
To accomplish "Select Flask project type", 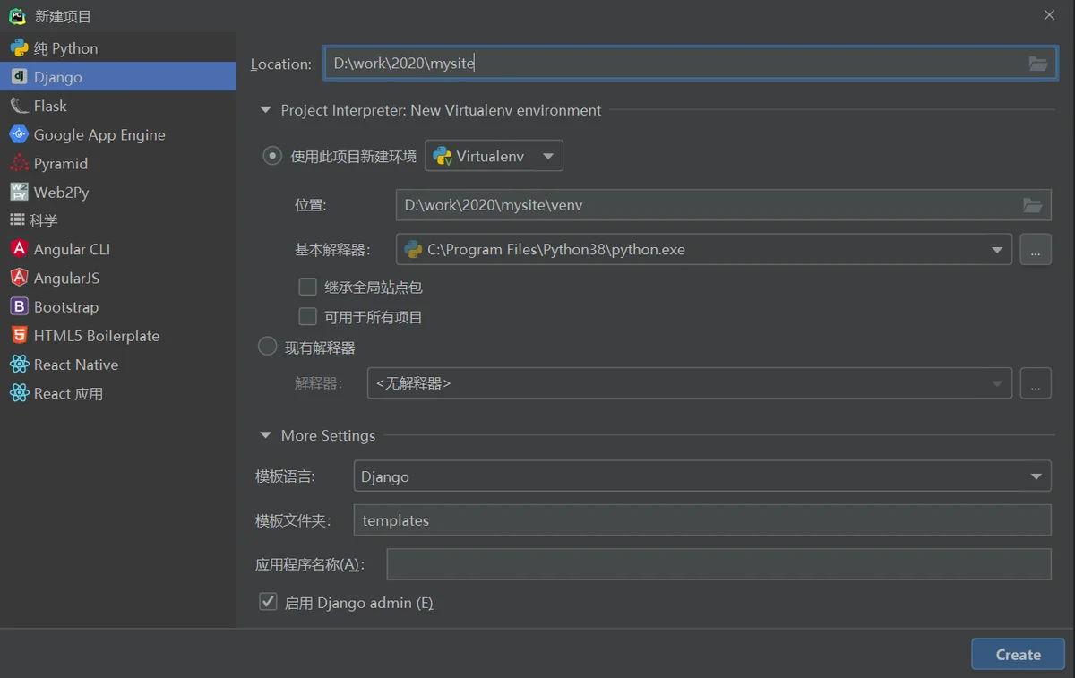I will (x=118, y=106).
